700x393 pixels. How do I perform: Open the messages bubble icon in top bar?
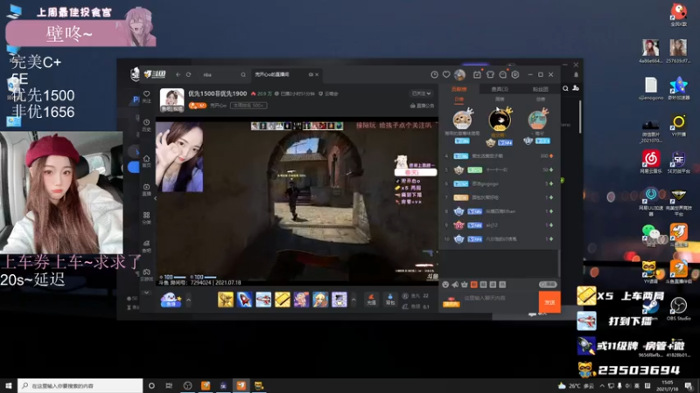point(503,74)
